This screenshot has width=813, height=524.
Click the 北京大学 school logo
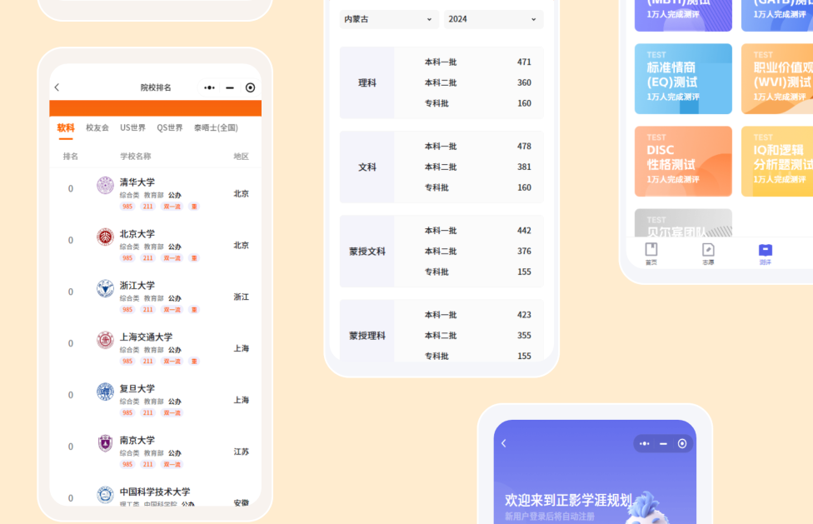pos(105,237)
